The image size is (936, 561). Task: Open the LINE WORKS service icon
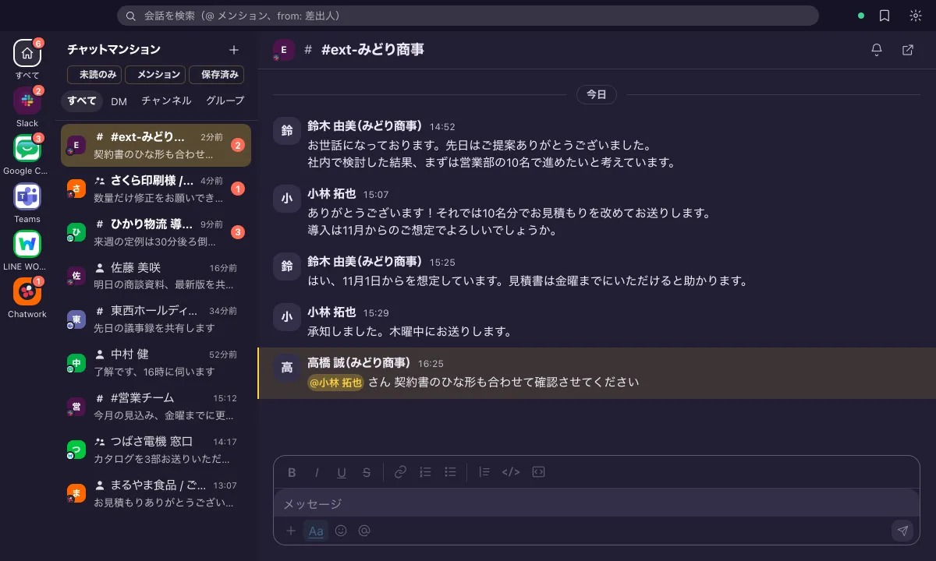click(x=27, y=244)
